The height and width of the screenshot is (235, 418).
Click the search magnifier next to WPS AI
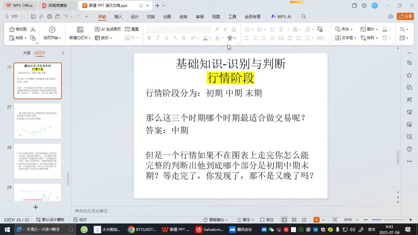[304, 16]
